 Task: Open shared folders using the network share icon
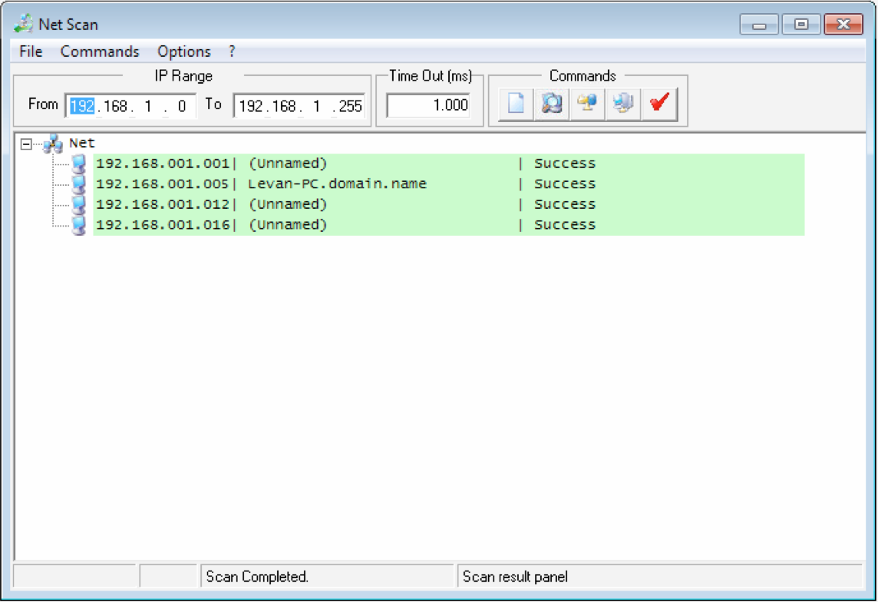[586, 104]
